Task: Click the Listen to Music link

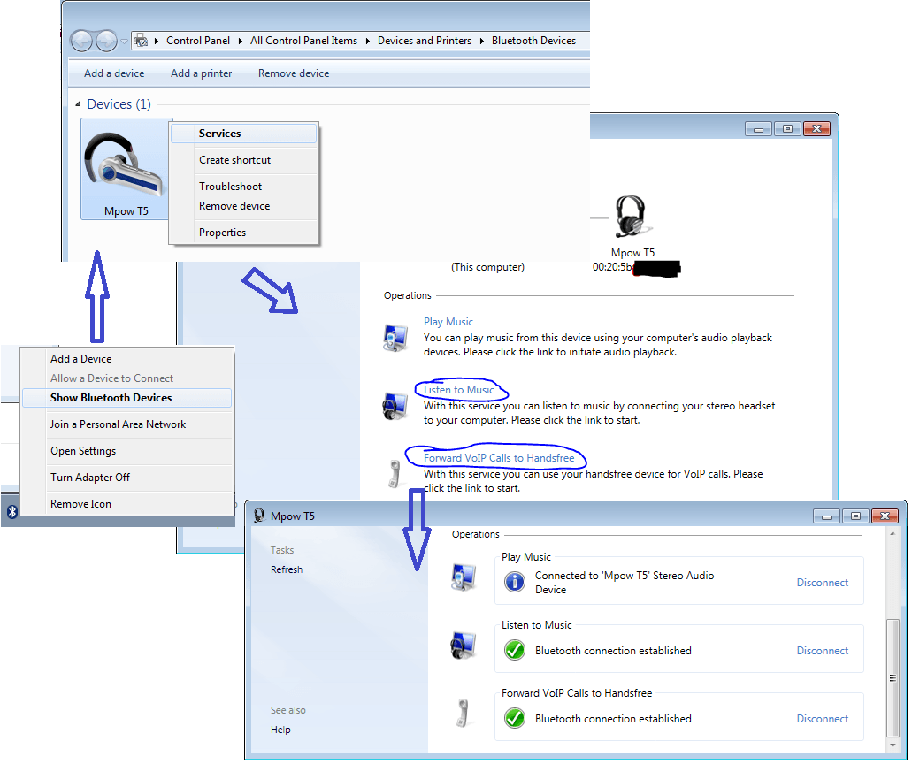Action: click(459, 390)
